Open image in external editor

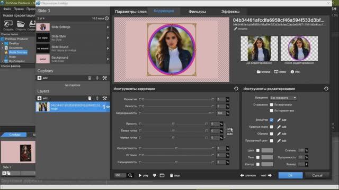[x=280, y=72]
